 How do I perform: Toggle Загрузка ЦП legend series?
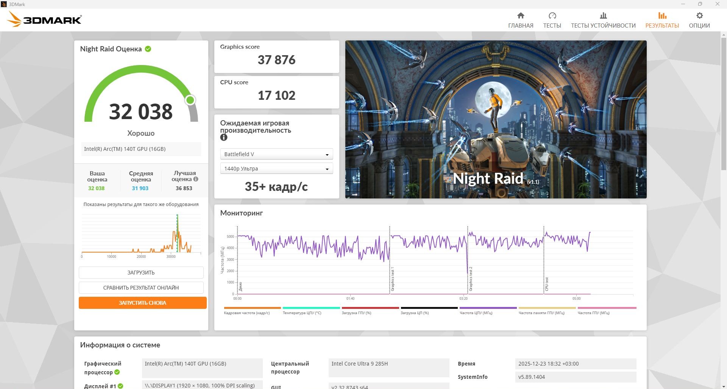(x=429, y=311)
